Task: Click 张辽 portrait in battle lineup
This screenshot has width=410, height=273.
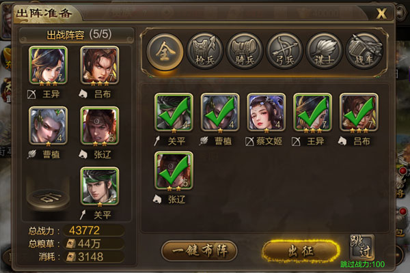Action: [x=100, y=126]
